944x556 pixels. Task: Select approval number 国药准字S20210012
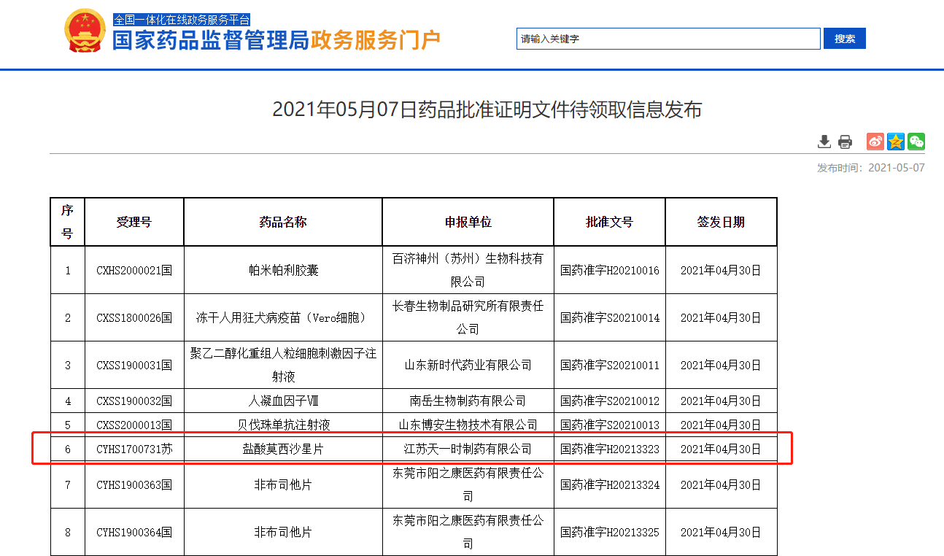[610, 401]
